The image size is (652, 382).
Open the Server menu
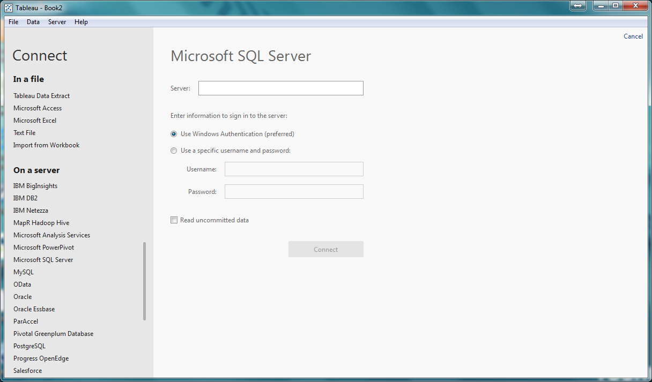[x=57, y=22]
